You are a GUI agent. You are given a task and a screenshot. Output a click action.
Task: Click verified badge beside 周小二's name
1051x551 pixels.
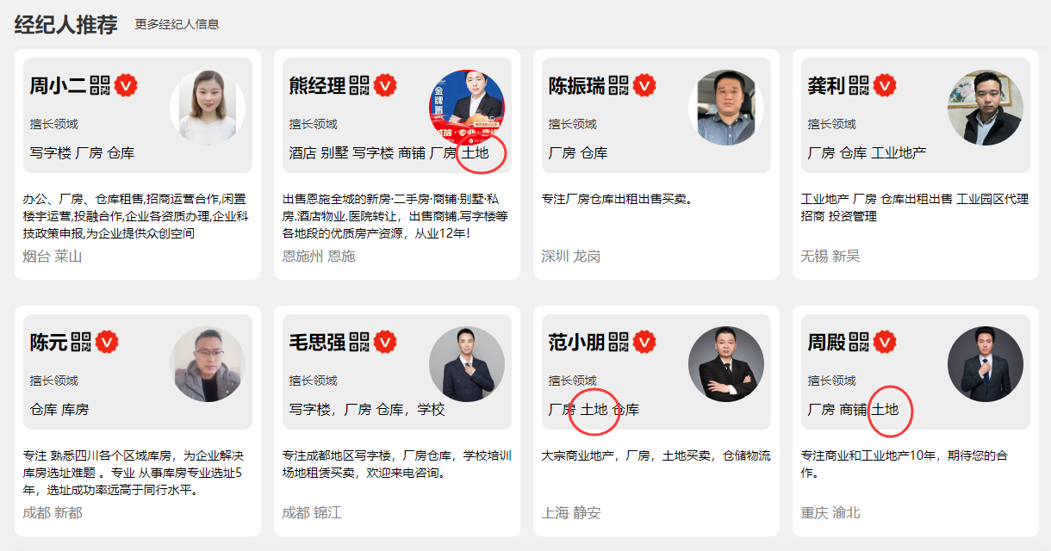pyautogui.click(x=127, y=85)
